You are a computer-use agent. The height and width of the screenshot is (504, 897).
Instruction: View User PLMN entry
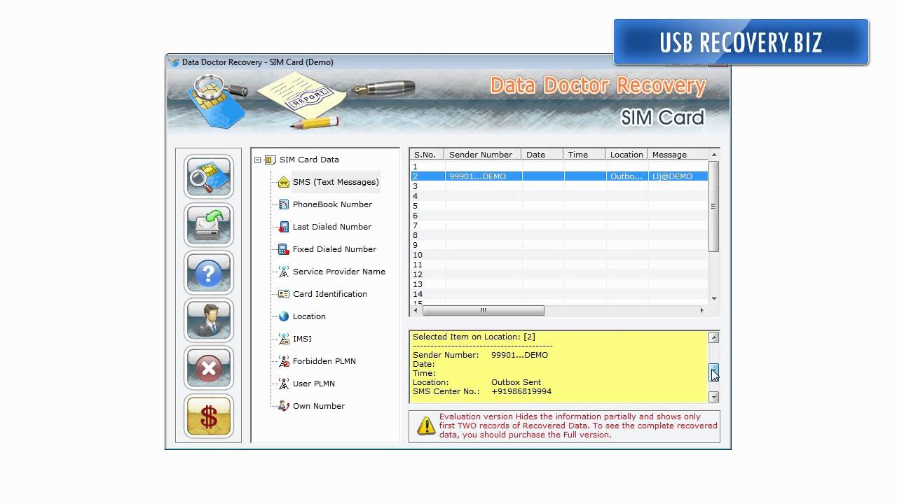click(x=314, y=384)
